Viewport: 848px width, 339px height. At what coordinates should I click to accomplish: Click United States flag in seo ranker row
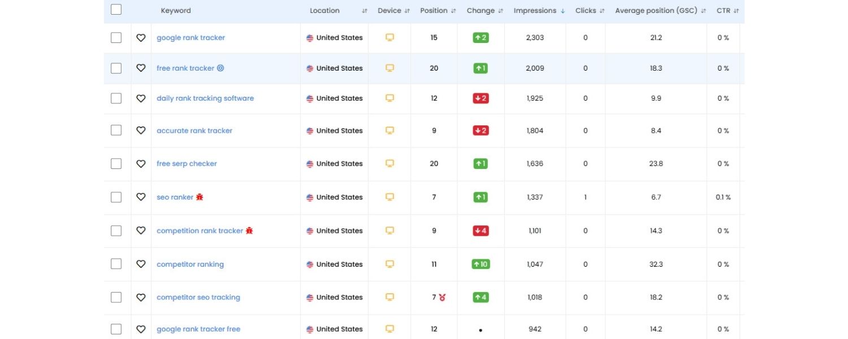(310, 197)
